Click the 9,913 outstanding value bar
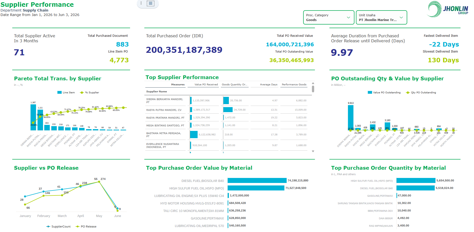Viewport: 474px width, 232px height. point(351,118)
